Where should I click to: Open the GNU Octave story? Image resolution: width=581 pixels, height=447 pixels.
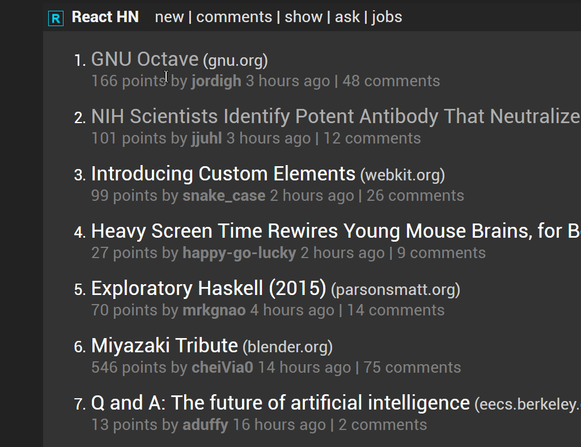(145, 60)
